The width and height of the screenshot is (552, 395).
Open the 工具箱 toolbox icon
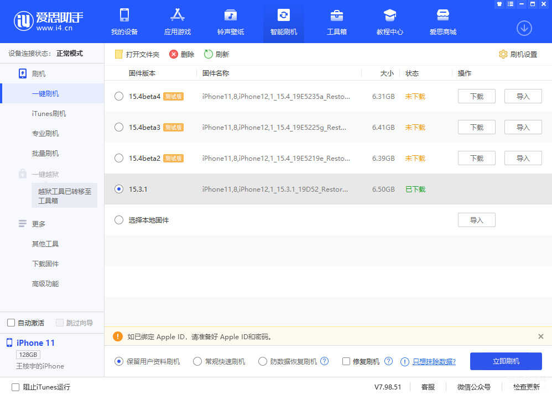click(x=337, y=15)
